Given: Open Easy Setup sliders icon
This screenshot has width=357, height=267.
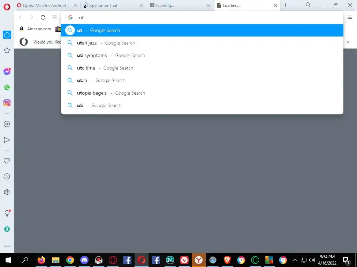Looking at the screenshot, I should (350, 17).
